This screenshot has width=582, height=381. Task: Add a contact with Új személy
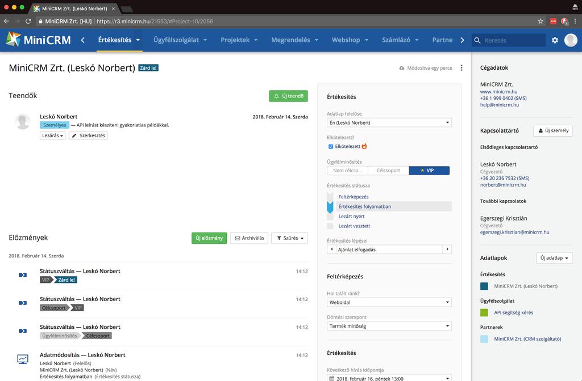coord(553,130)
